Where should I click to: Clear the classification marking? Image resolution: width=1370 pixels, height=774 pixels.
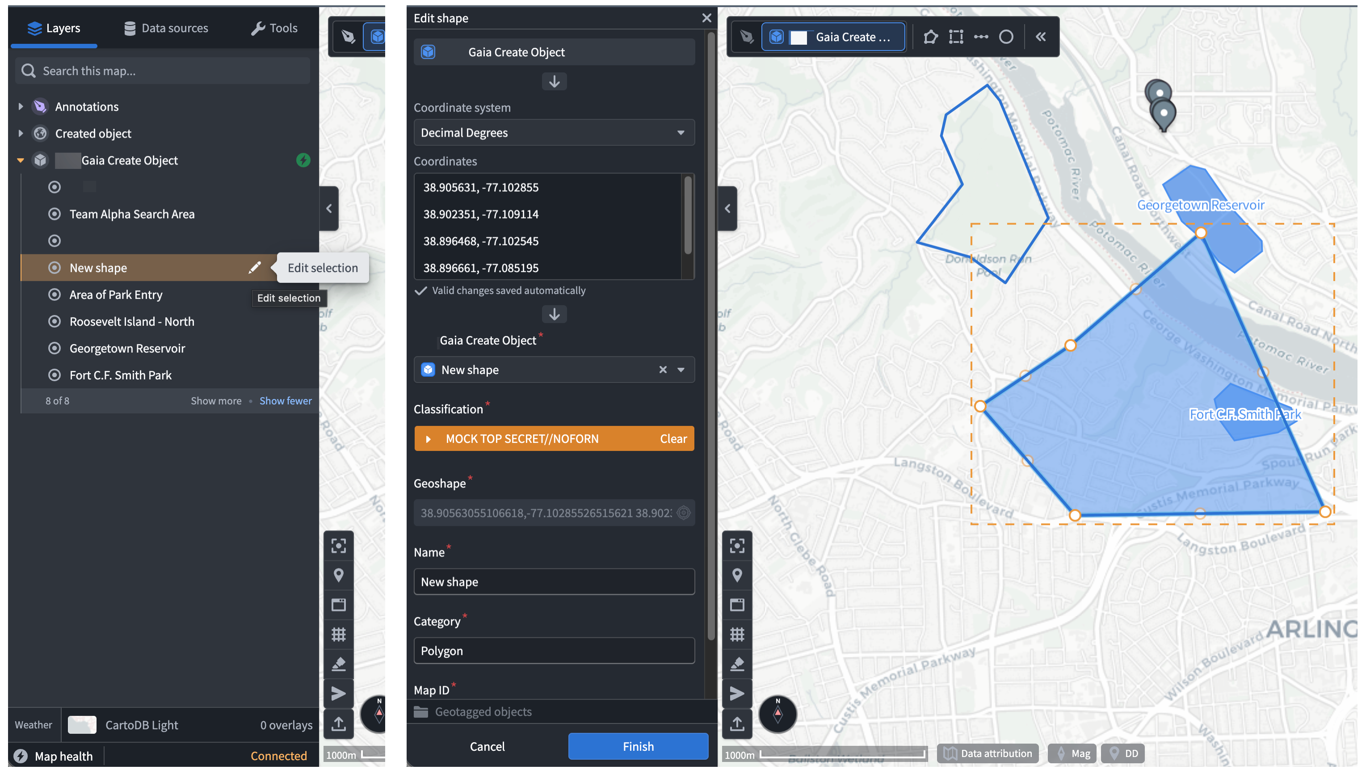click(673, 439)
